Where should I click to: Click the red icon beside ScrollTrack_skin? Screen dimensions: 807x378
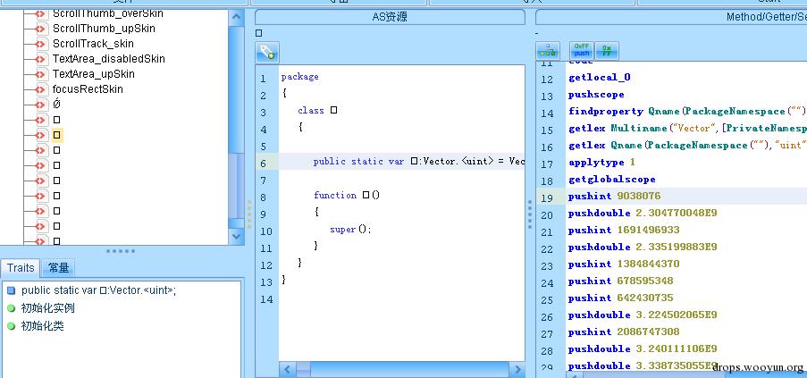tap(40, 44)
